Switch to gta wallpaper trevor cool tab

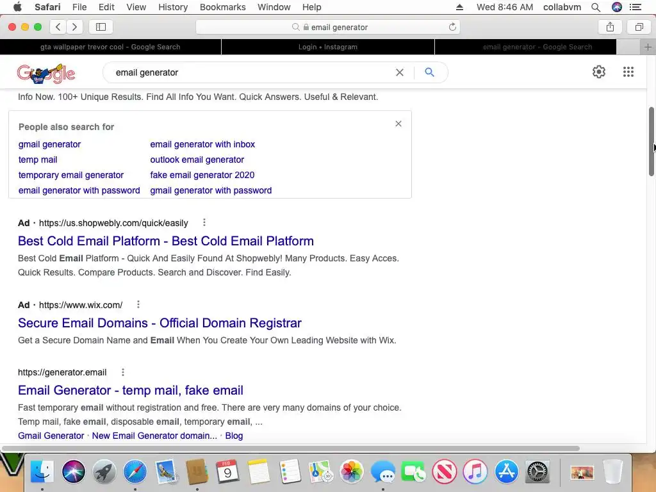click(x=110, y=47)
